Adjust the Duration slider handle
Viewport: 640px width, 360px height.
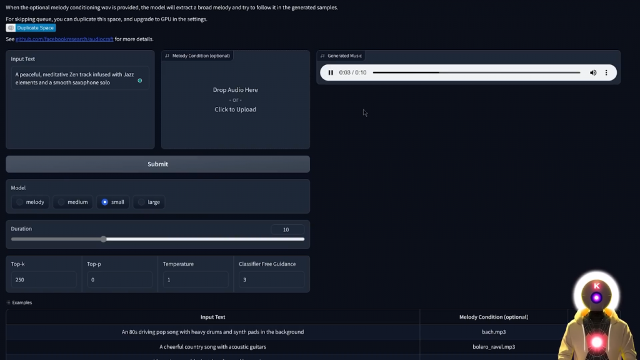point(104,239)
